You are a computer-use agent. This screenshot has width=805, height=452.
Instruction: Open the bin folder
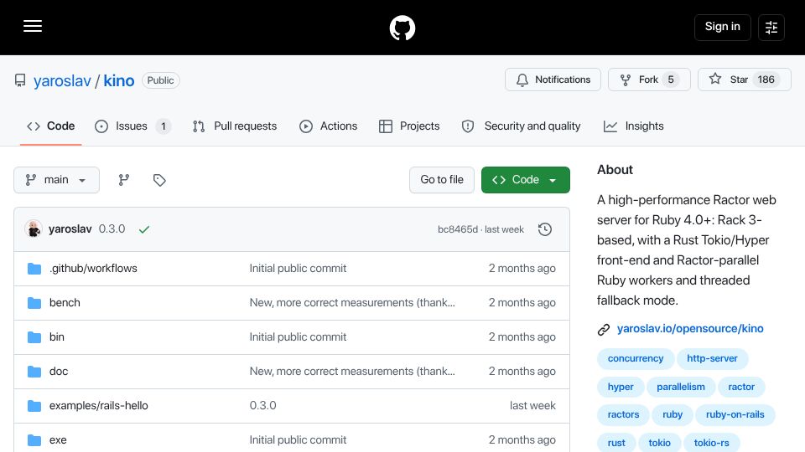[56, 337]
